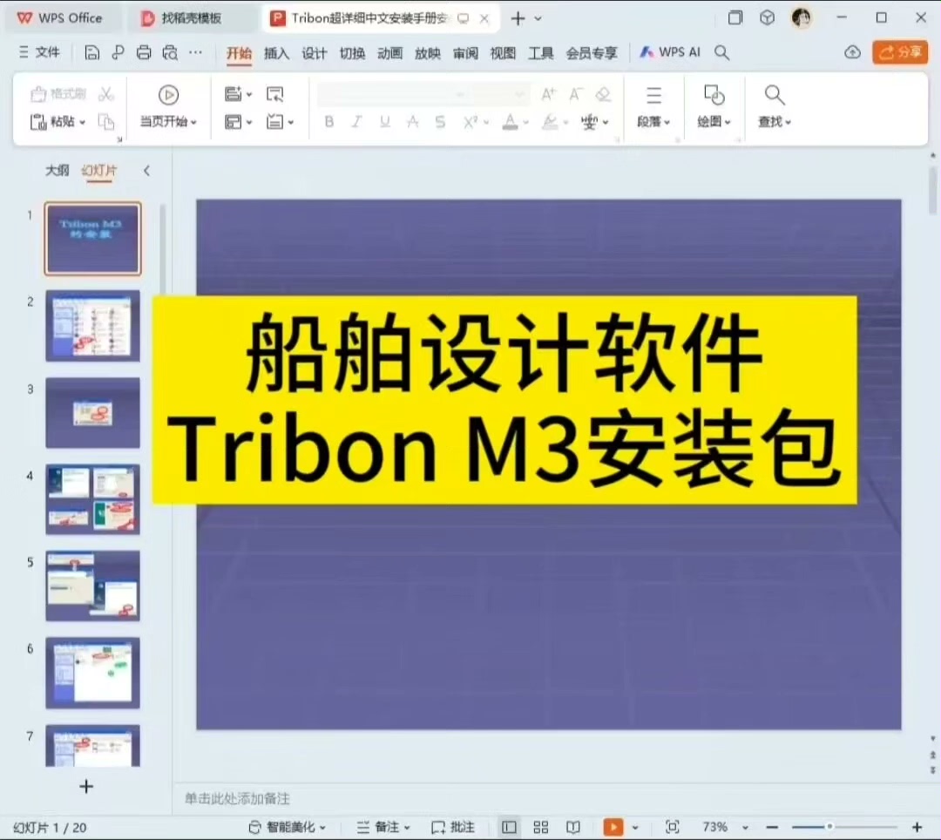Image resolution: width=941 pixels, height=840 pixels.
Task: Click the Format Painter icon
Action: tap(58, 93)
